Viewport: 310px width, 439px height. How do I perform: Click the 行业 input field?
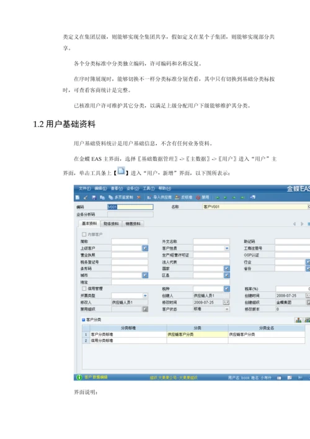coord(290,262)
